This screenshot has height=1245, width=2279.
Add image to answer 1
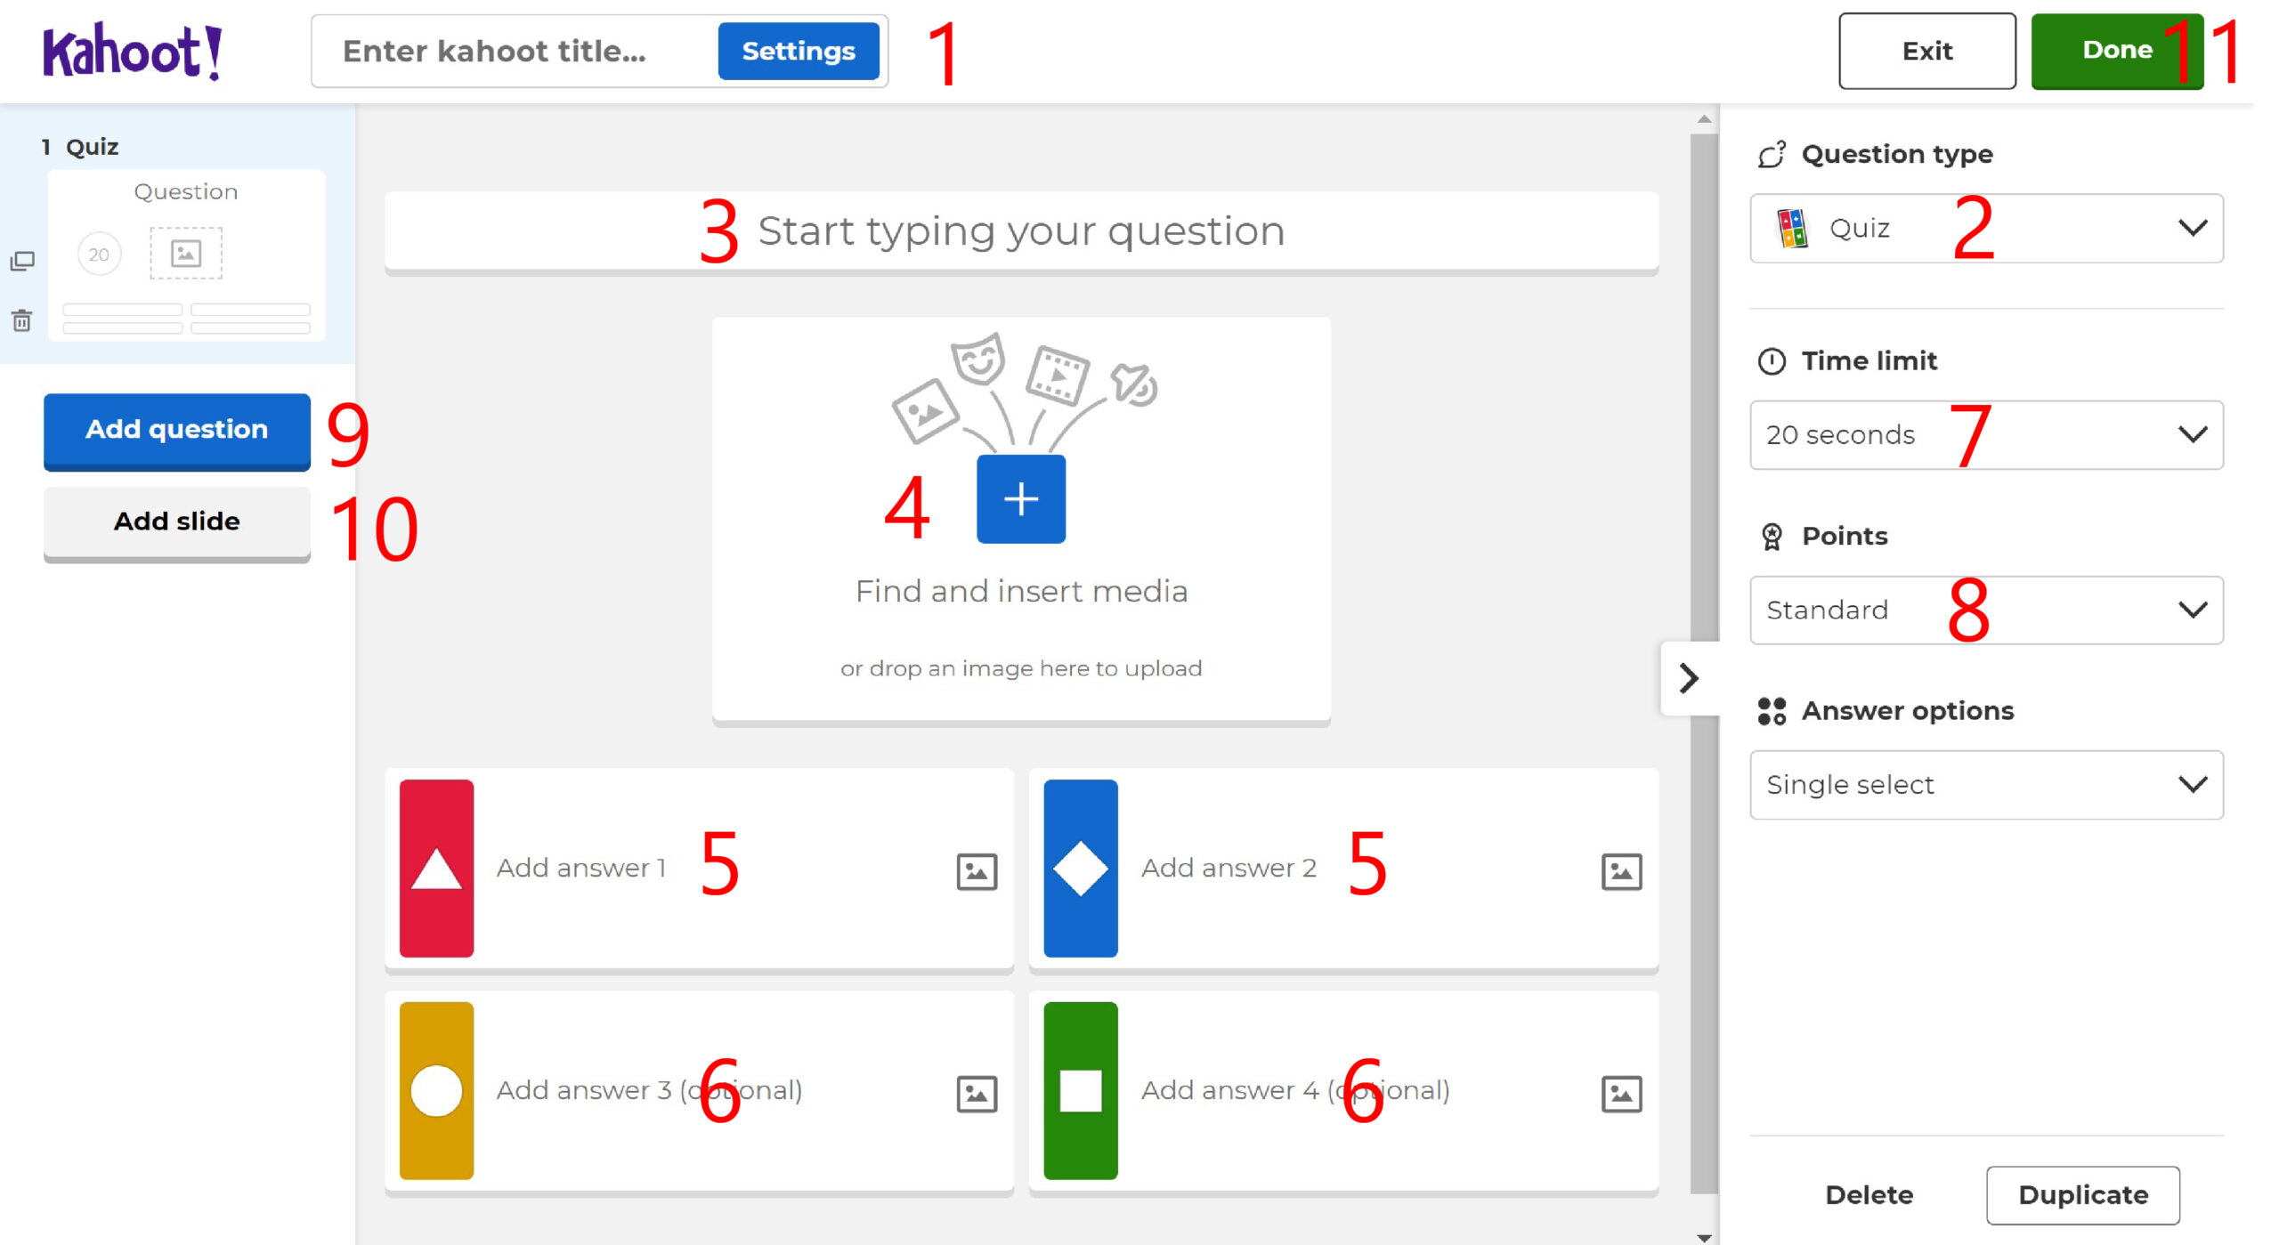[x=977, y=871]
